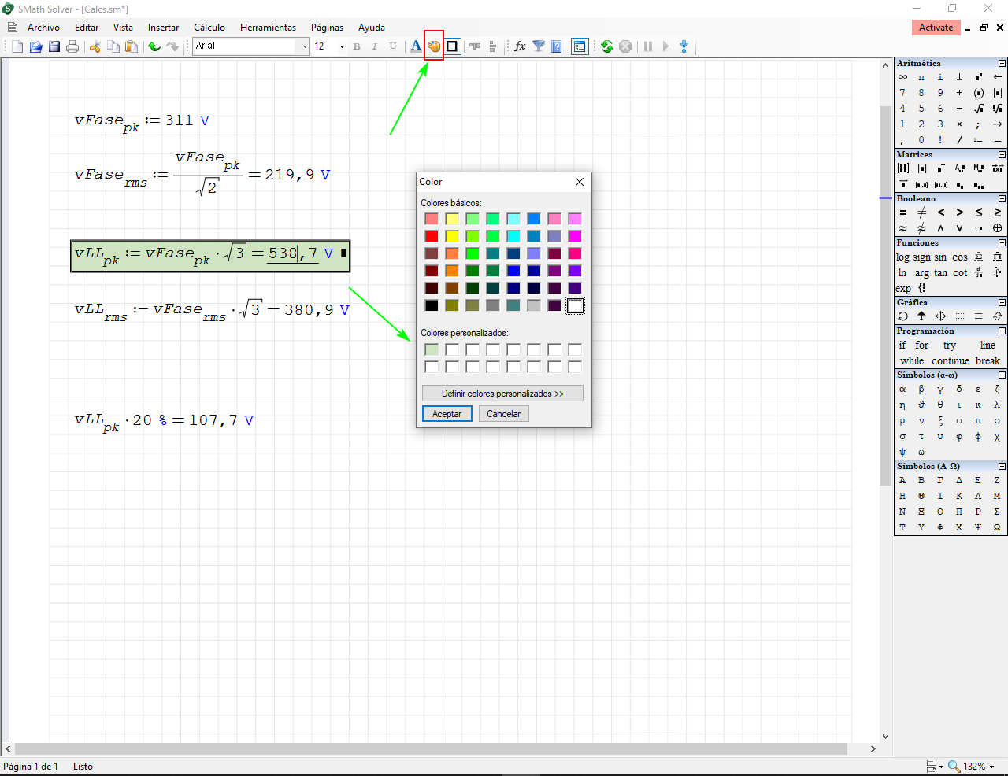Toggle Bold text formatting
Image resolution: width=1008 pixels, height=776 pixels.
357,46
